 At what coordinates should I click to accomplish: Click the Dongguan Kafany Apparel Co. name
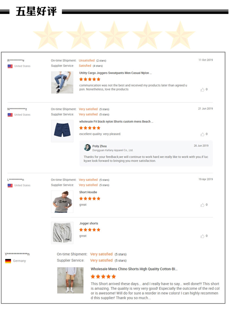[112, 150]
